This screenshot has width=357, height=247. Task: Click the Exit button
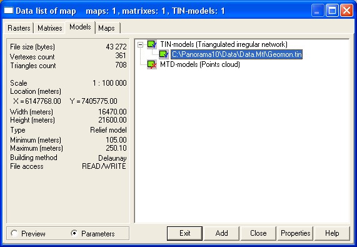184,233
